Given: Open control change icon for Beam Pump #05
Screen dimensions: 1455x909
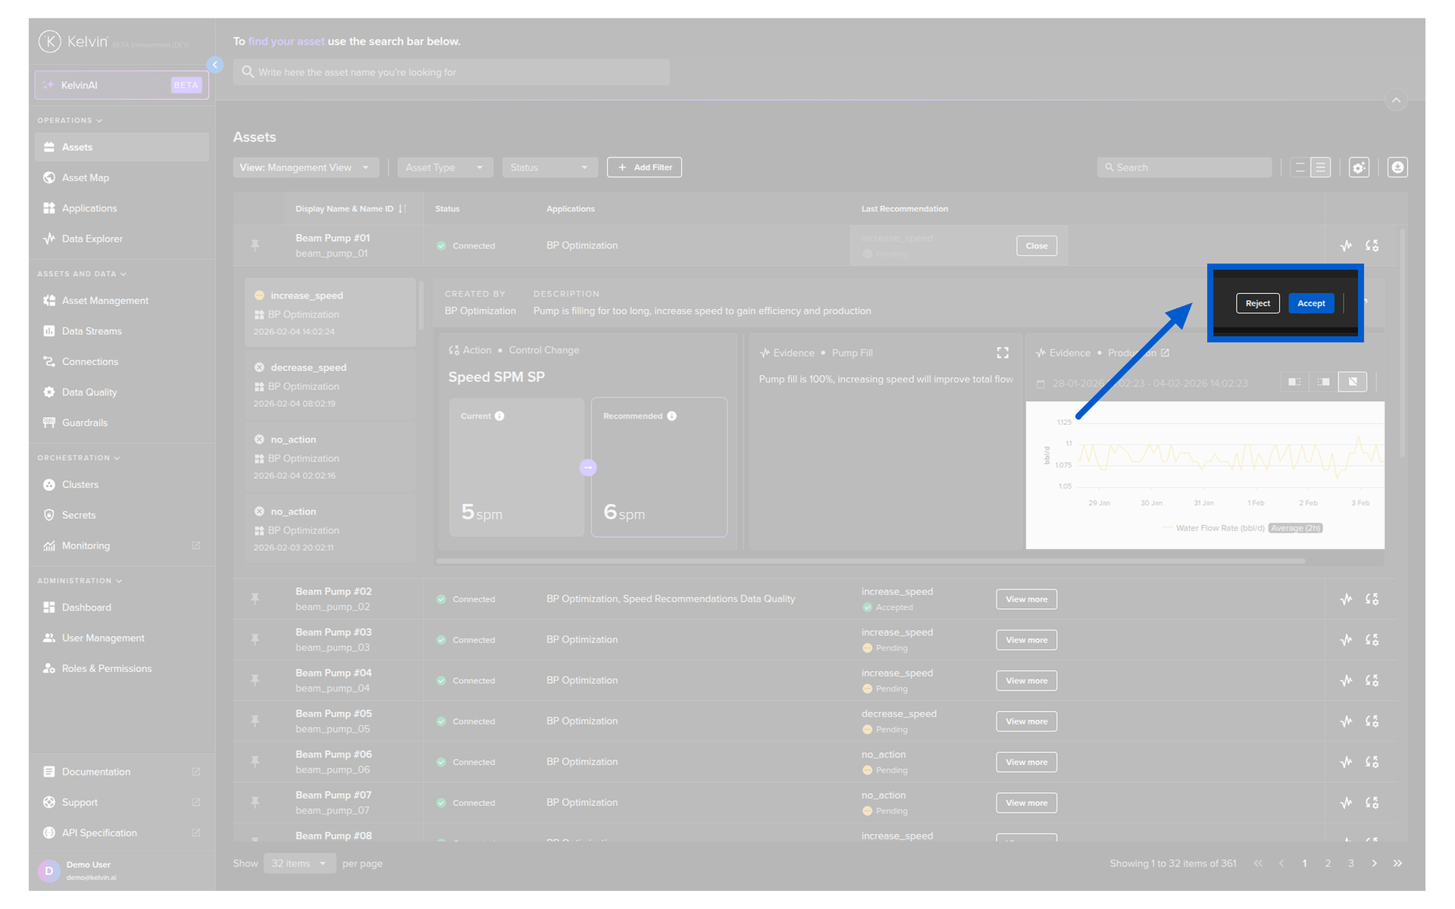Looking at the screenshot, I should pyautogui.click(x=1372, y=721).
